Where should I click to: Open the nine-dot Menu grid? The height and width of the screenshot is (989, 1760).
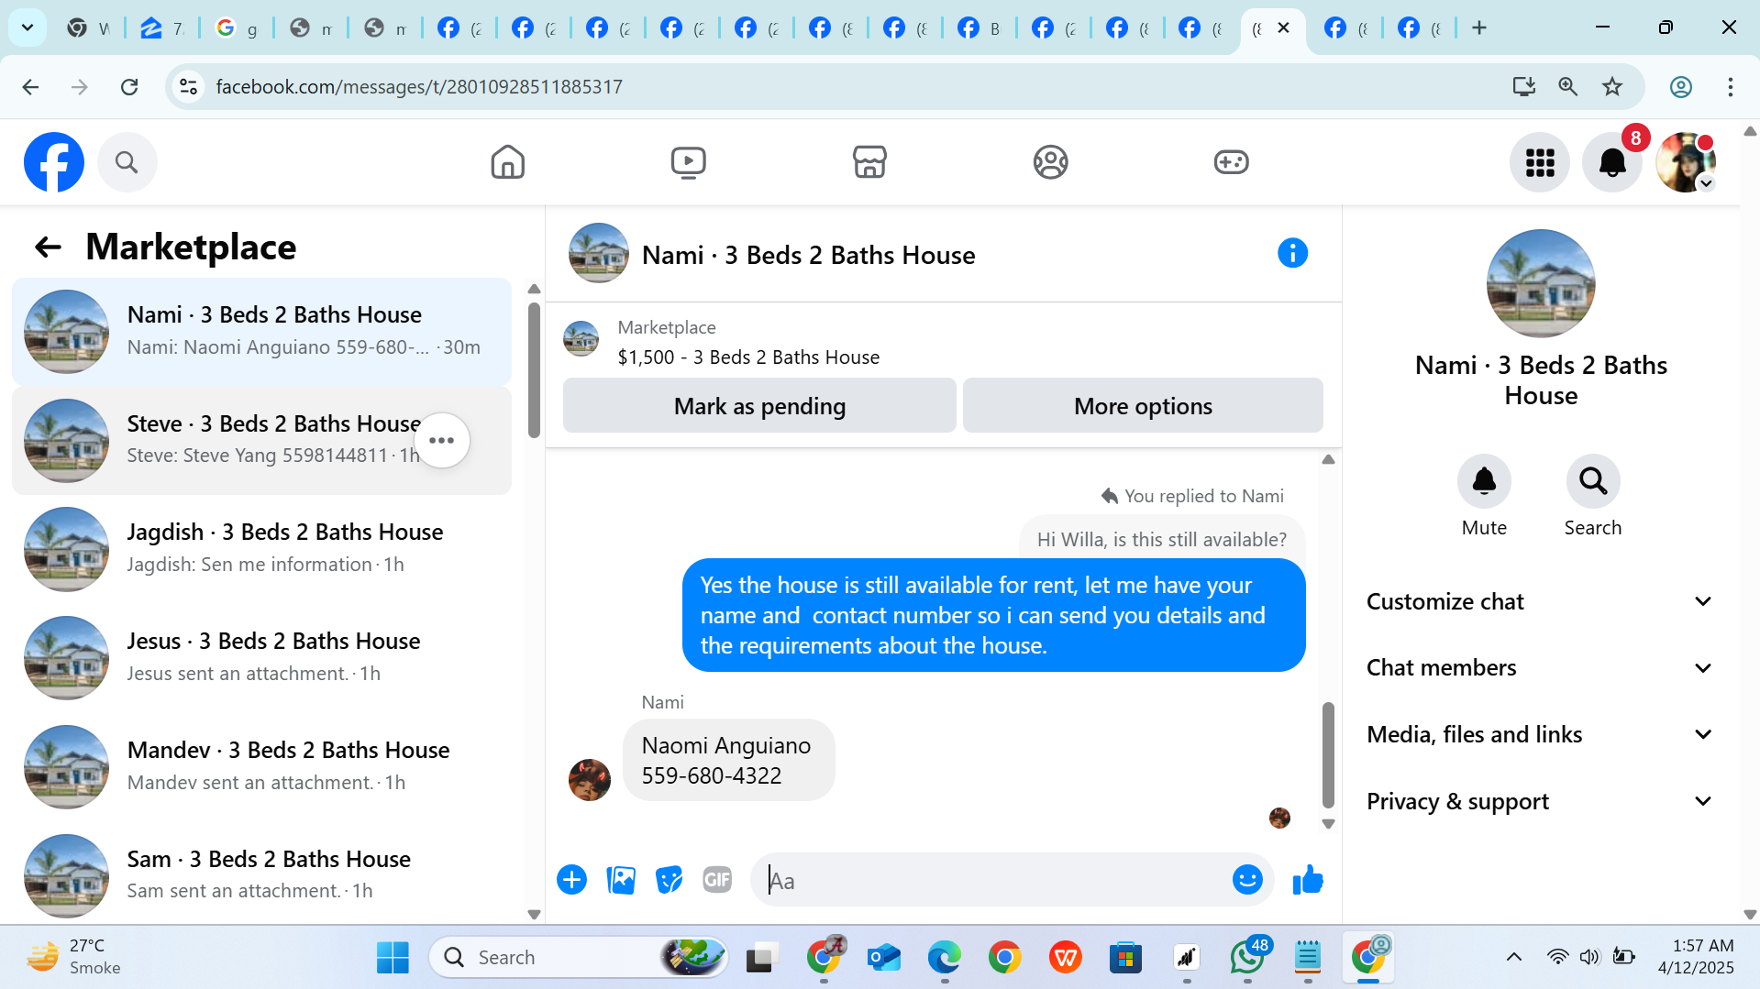tap(1540, 163)
